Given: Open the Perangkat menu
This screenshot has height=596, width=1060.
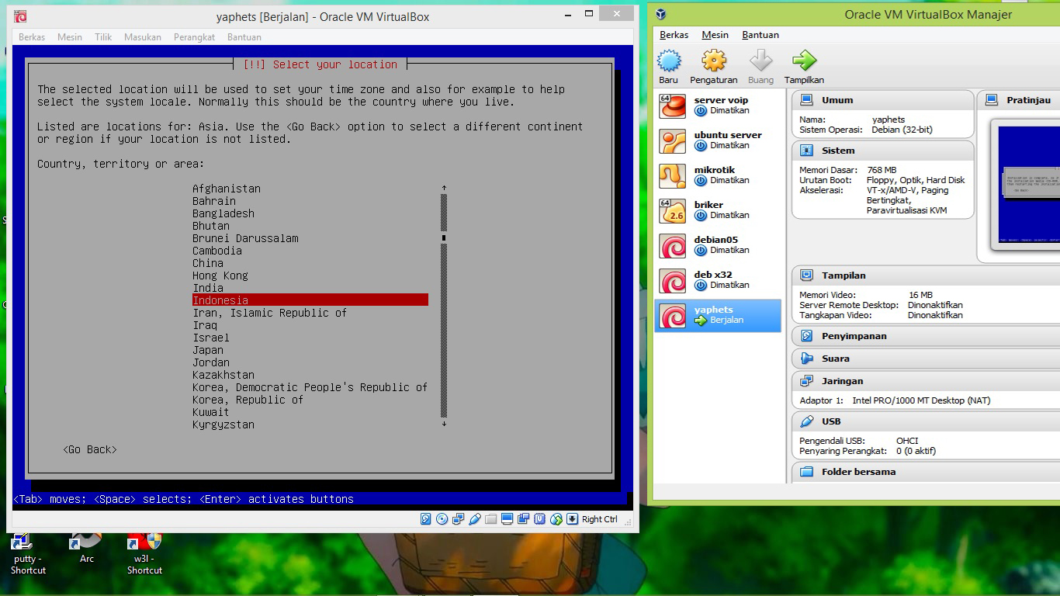Looking at the screenshot, I should click(x=195, y=37).
